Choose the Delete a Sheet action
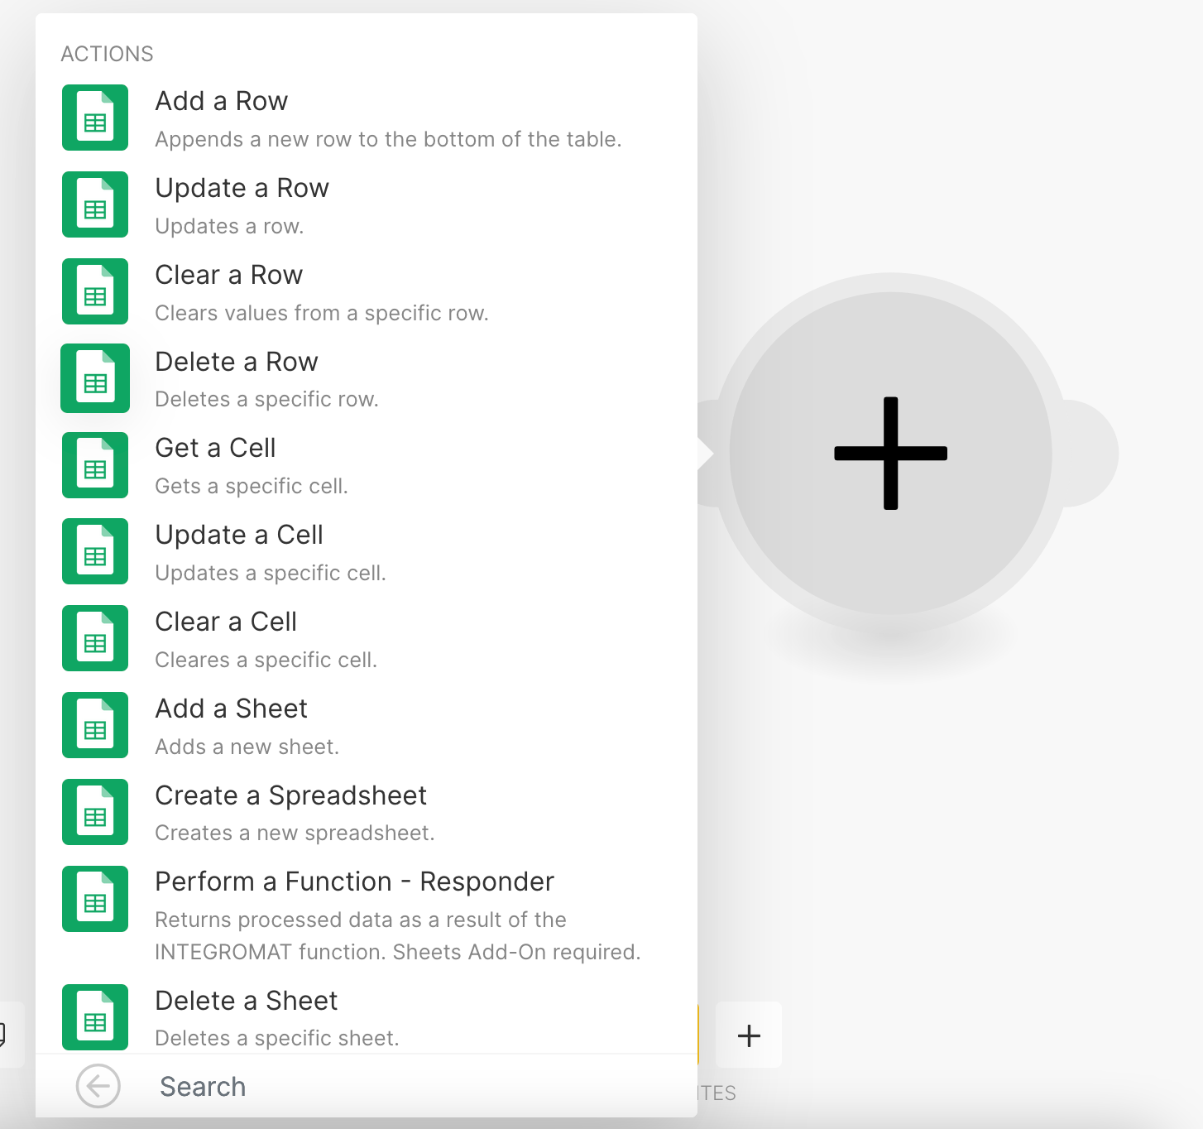This screenshot has width=1203, height=1129. pyautogui.click(x=247, y=1001)
